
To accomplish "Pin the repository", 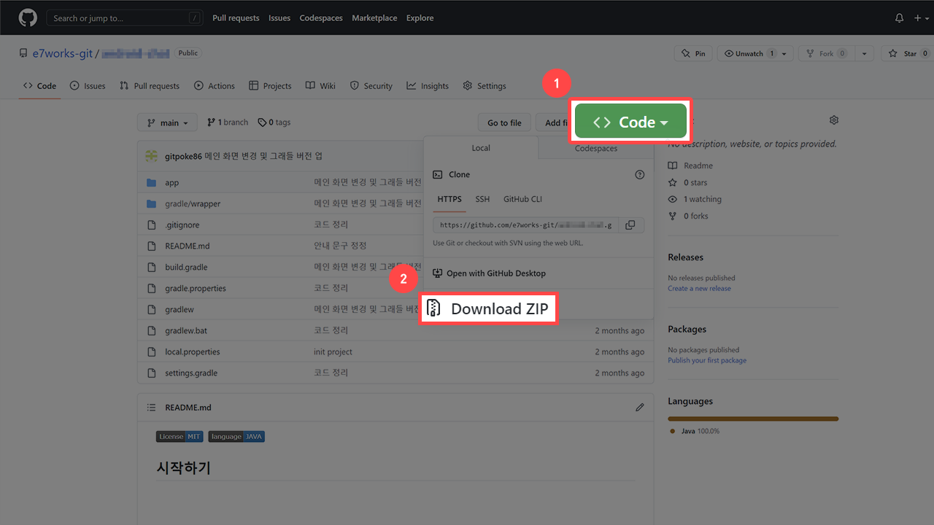I will 692,54.
